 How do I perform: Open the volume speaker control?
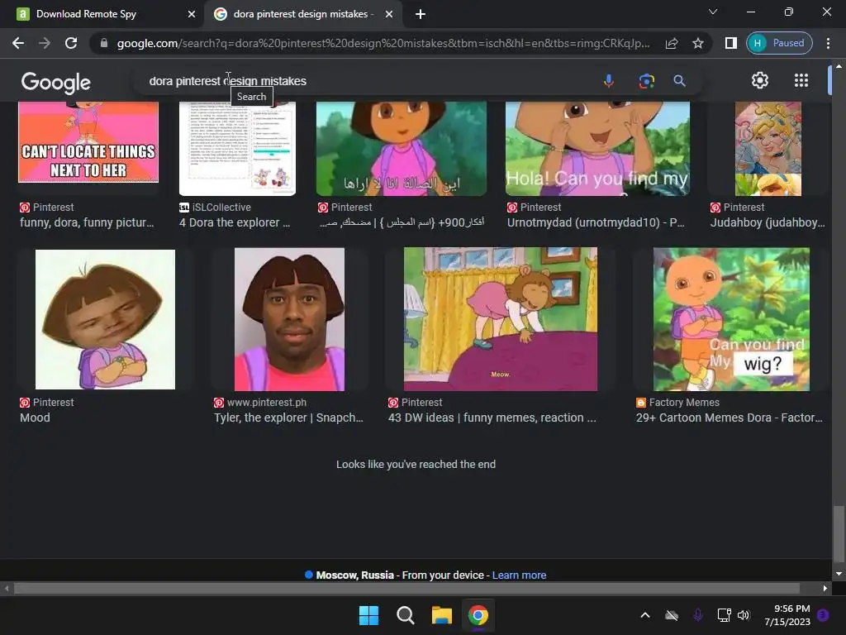coord(744,615)
